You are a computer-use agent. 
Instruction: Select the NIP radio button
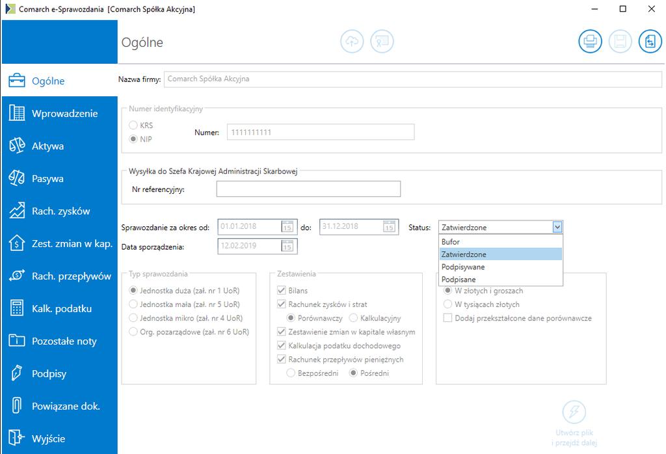point(133,139)
